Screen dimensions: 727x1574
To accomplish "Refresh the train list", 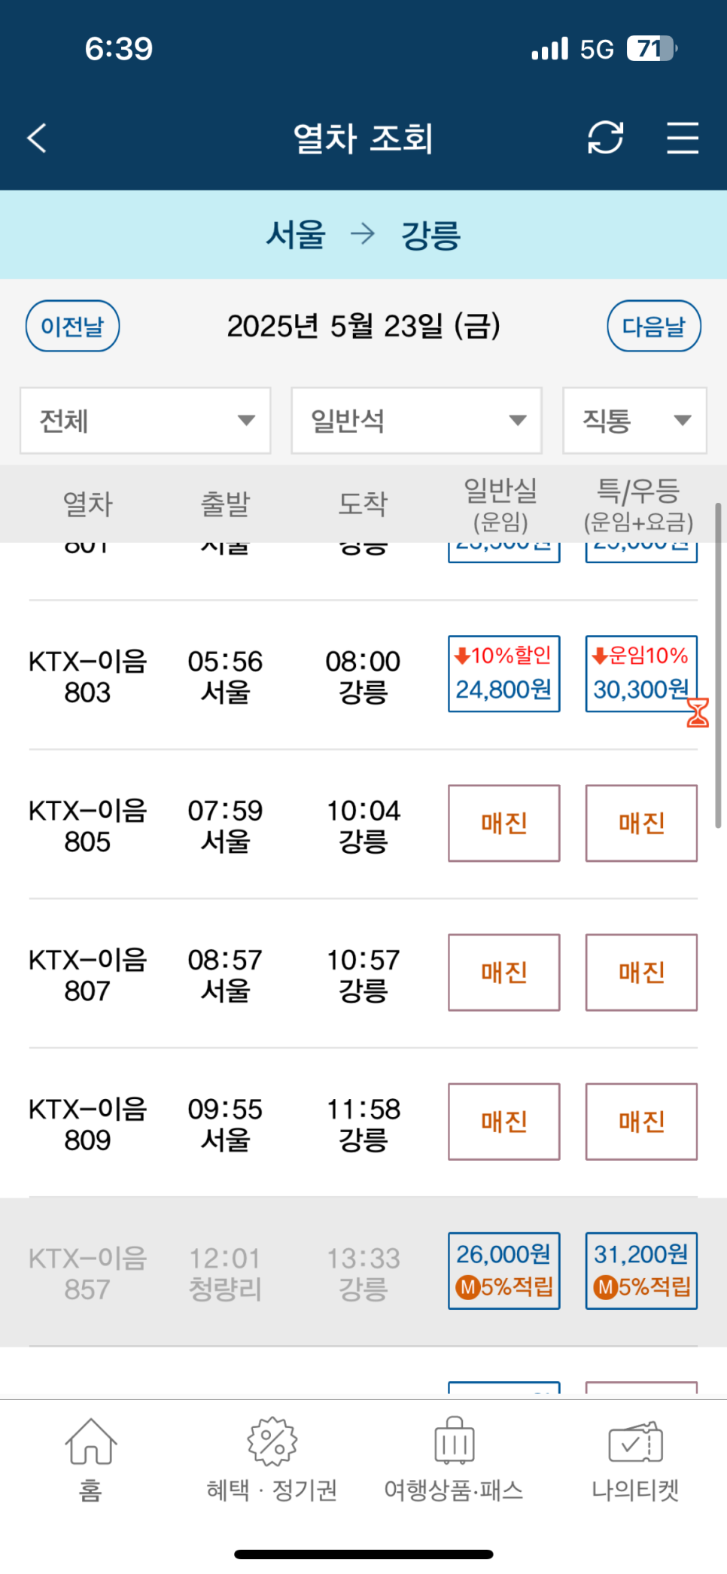I will [605, 138].
